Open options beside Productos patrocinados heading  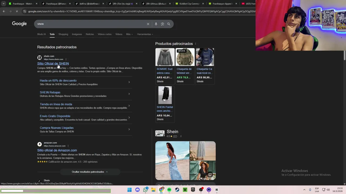pyautogui.click(x=195, y=44)
